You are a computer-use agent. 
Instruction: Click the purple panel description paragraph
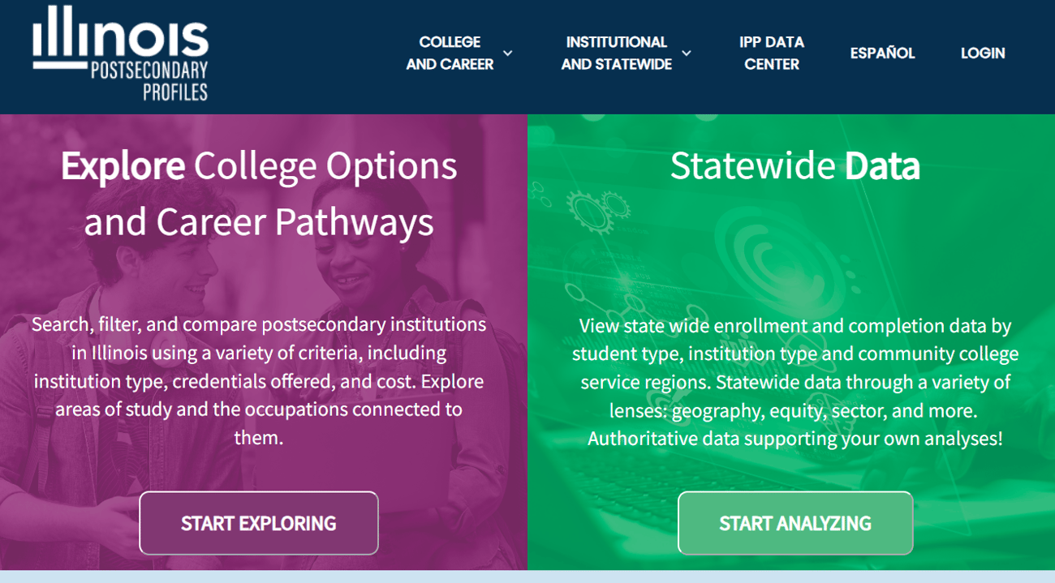tap(259, 381)
